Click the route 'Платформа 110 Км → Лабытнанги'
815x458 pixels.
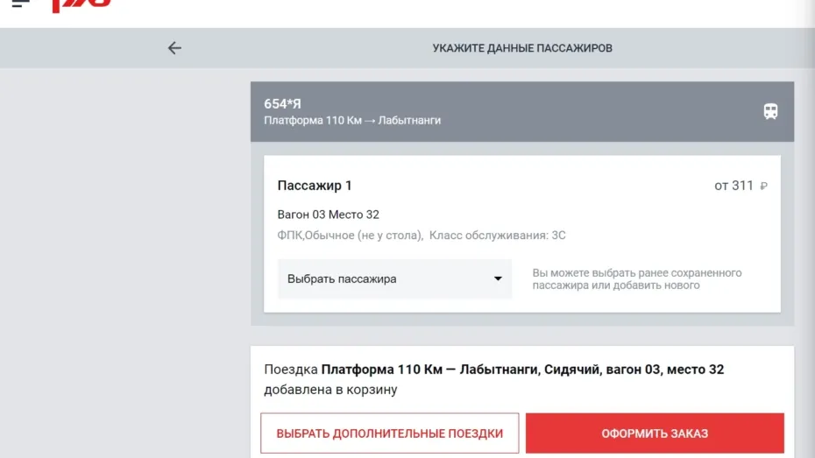pyautogui.click(x=352, y=121)
